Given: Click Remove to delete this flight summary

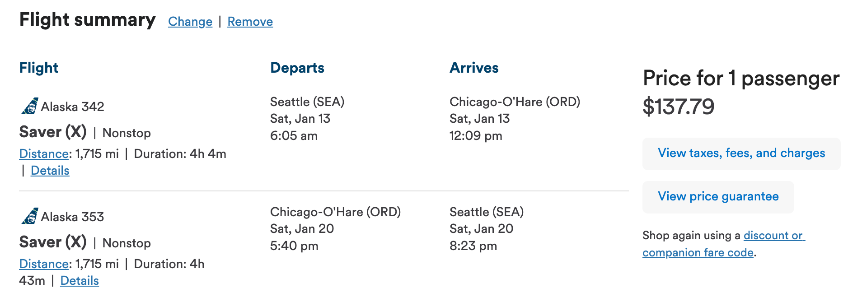Looking at the screenshot, I should (x=250, y=21).
